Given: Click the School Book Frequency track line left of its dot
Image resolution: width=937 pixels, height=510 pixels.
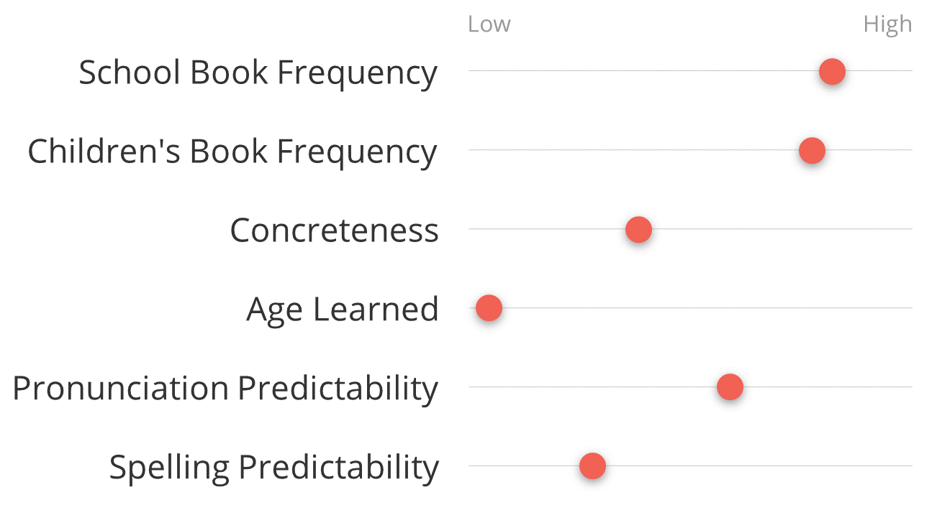Looking at the screenshot, I should (x=643, y=71).
